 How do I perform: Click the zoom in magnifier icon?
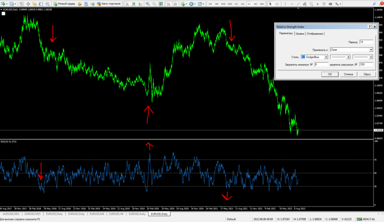coord(148,4)
